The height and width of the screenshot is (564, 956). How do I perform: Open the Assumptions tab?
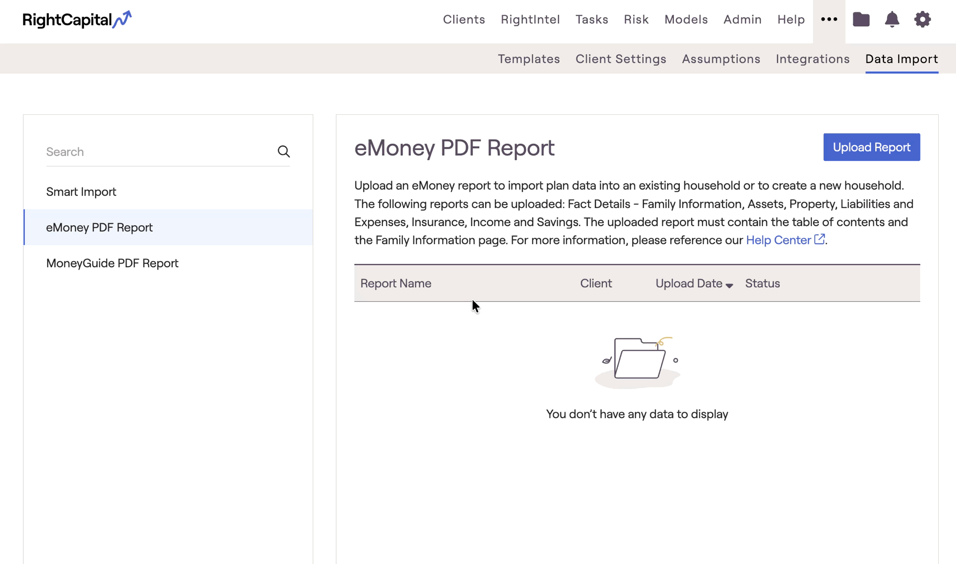pyautogui.click(x=721, y=59)
